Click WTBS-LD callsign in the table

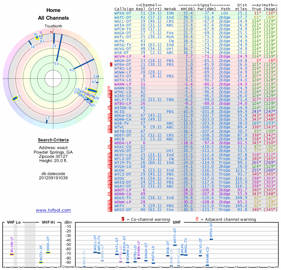pos(123,68)
